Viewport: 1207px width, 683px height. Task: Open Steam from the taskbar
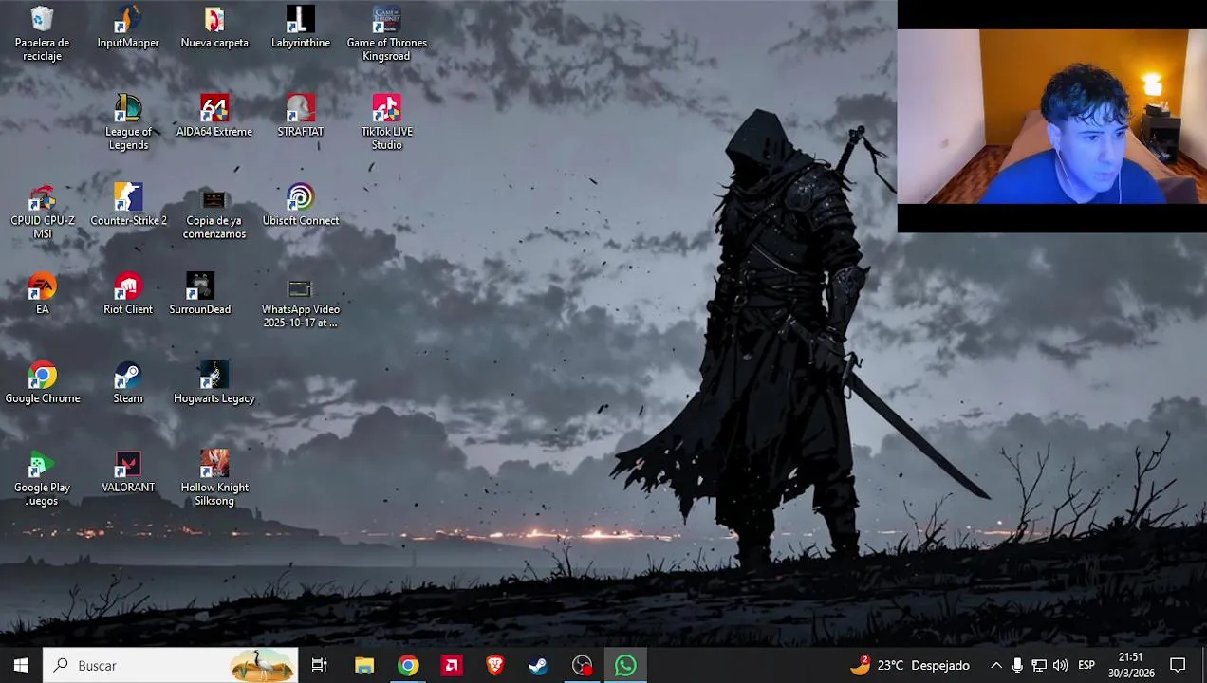[538, 665]
